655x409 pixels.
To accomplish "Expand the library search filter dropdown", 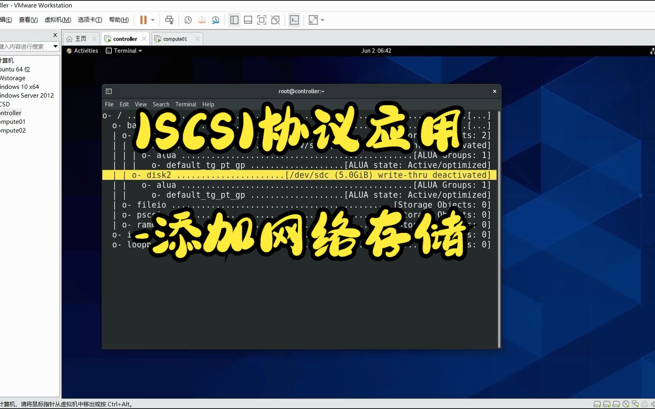I will [55, 46].
